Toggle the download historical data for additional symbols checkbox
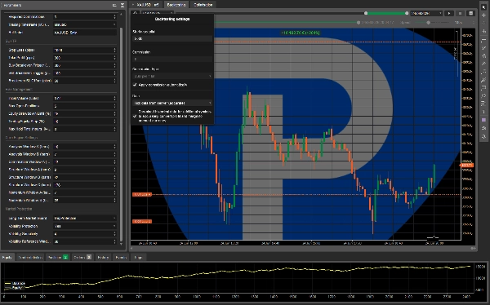The image size is (490, 305). coord(135,116)
